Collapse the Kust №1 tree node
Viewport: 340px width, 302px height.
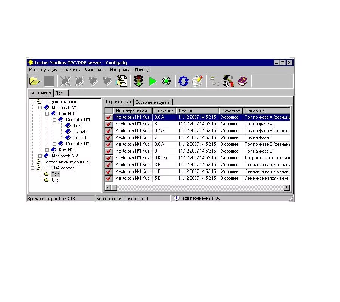(47, 114)
